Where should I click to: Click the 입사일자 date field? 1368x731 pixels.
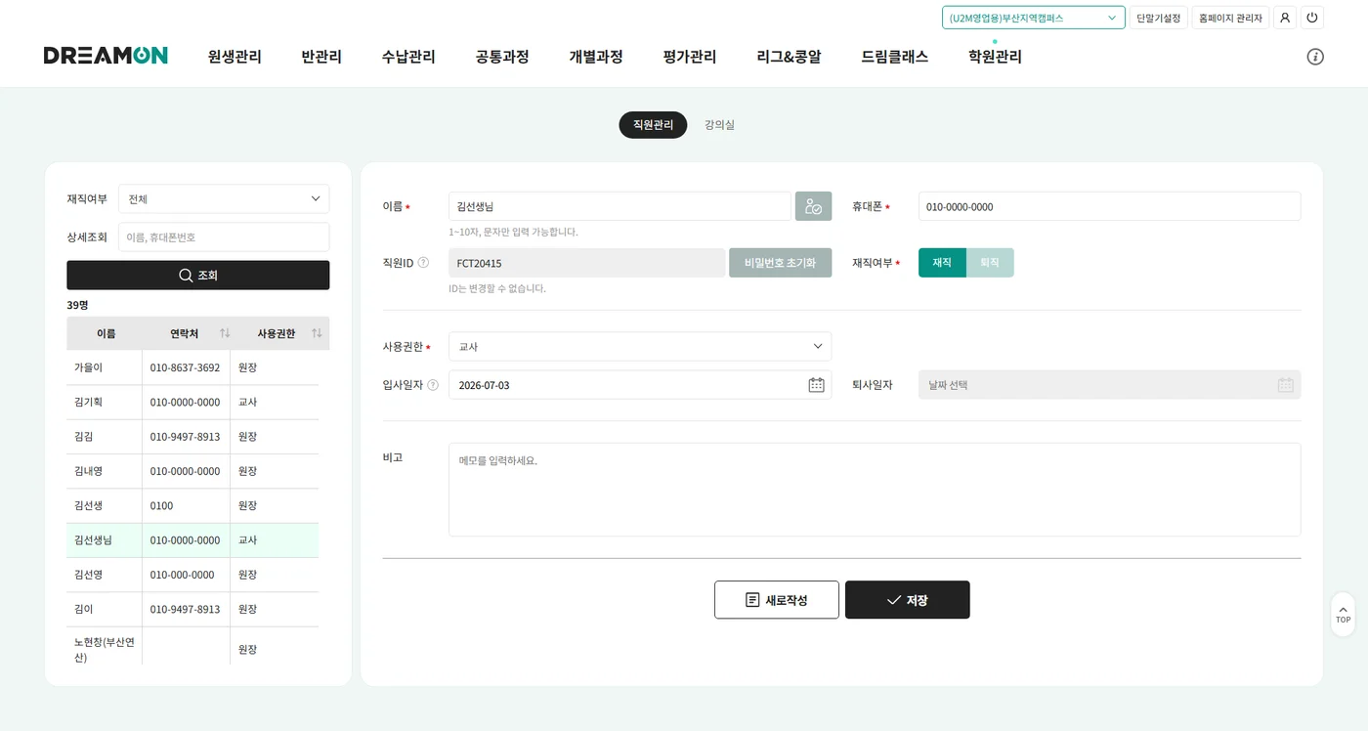click(640, 385)
